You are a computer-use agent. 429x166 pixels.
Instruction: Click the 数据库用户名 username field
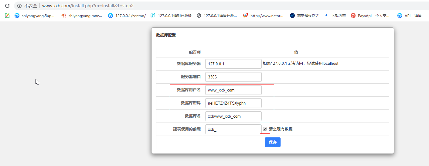coord(233,90)
